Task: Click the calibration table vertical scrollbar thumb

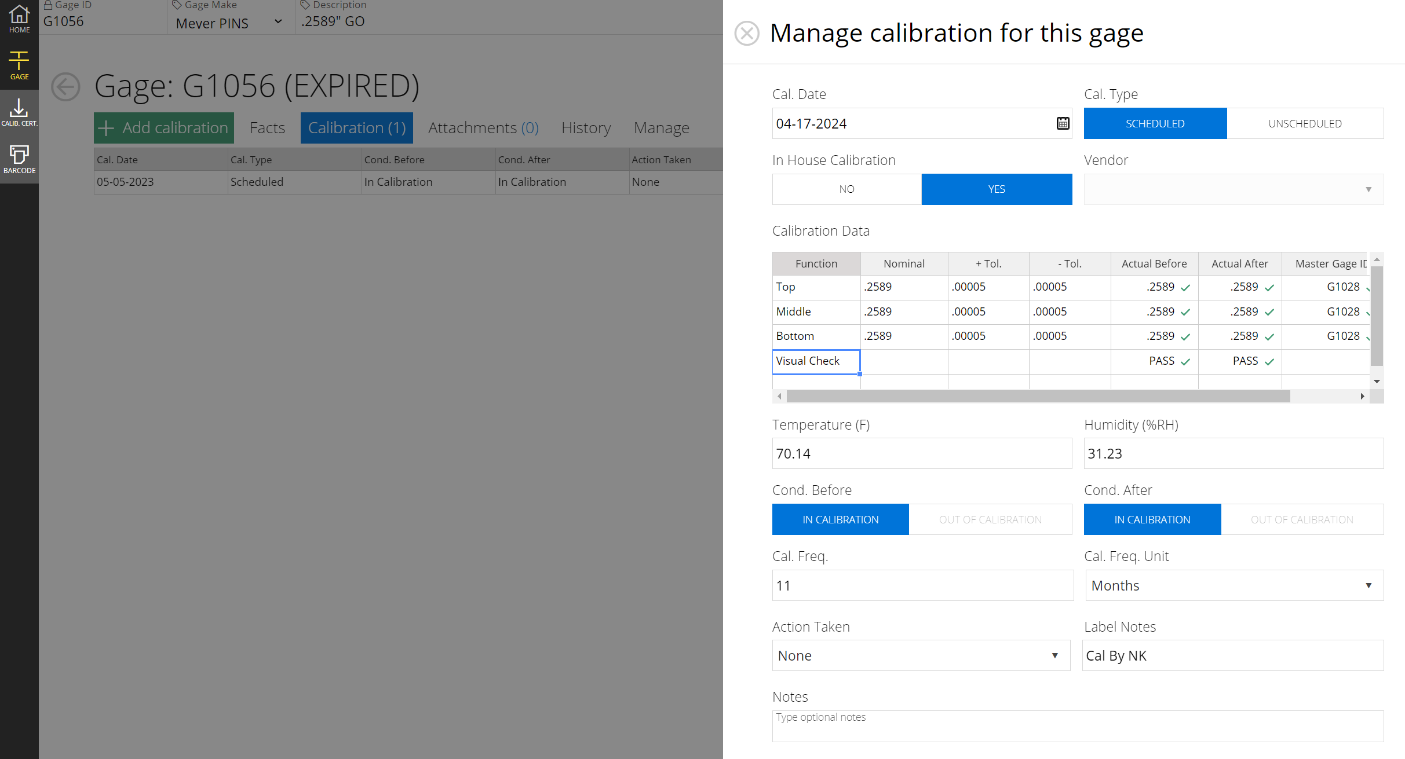Action: 1377,316
